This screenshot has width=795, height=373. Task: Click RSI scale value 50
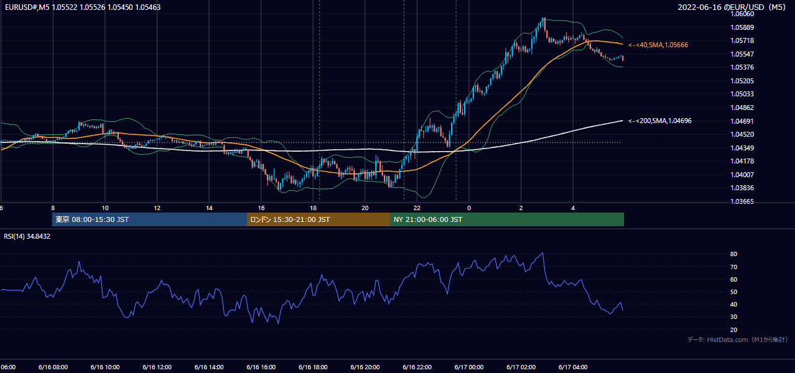(x=733, y=292)
